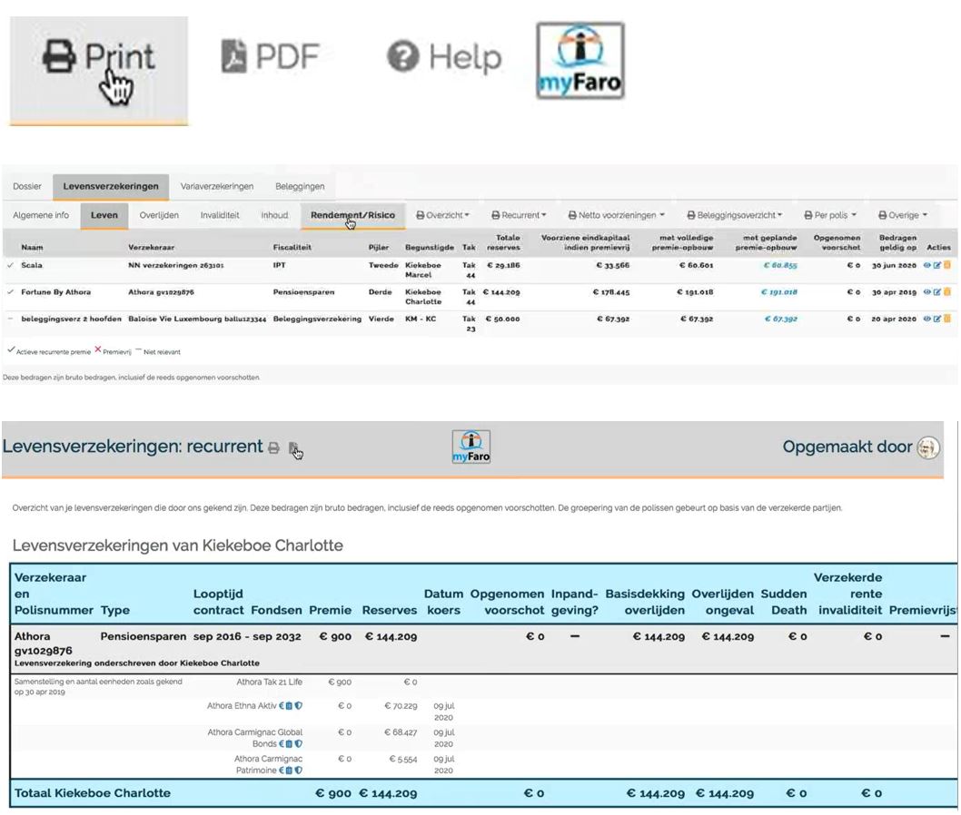This screenshot has height=815, width=961.
Task: Click the clipboard icon for Athora Carmignac Patrimoine
Action: [x=289, y=771]
